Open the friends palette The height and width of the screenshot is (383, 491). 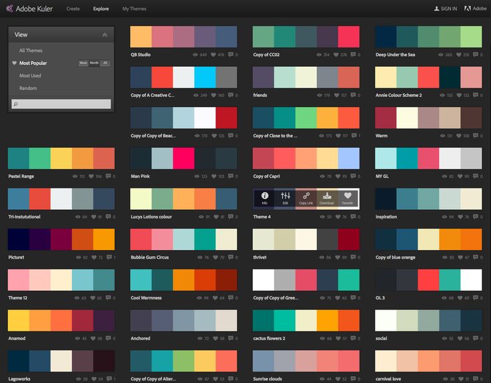[306, 77]
